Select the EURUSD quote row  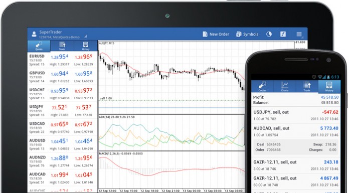[x=62, y=60]
